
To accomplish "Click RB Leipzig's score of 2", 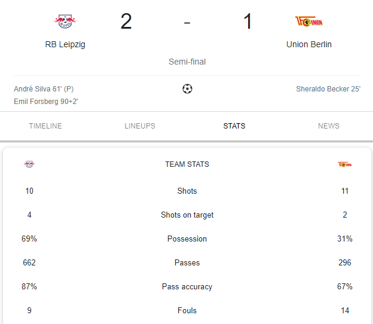I will click(126, 22).
